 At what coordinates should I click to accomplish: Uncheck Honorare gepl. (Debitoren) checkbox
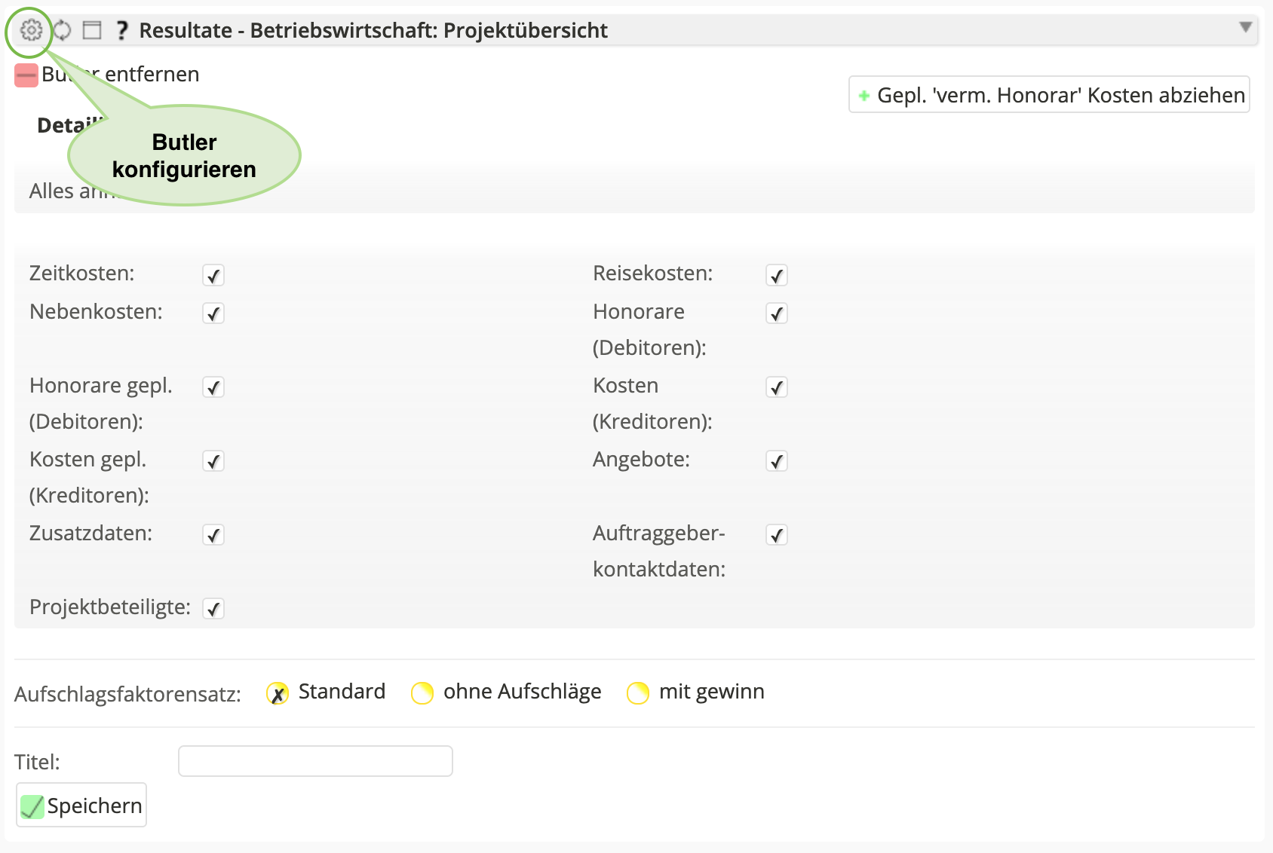tap(213, 387)
